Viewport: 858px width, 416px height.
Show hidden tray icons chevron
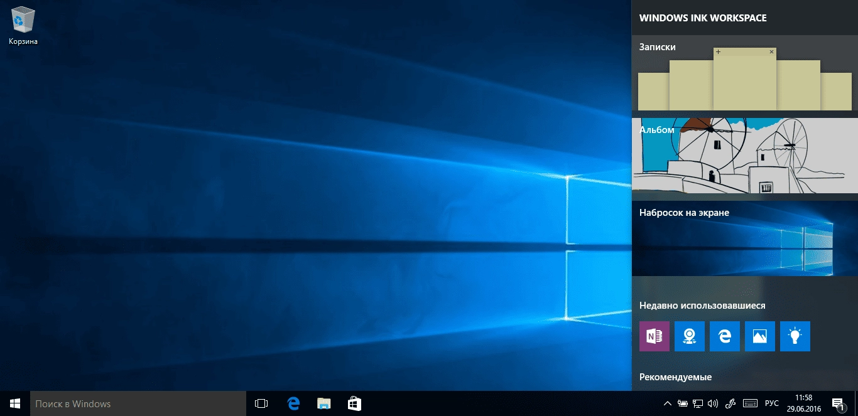tap(667, 403)
